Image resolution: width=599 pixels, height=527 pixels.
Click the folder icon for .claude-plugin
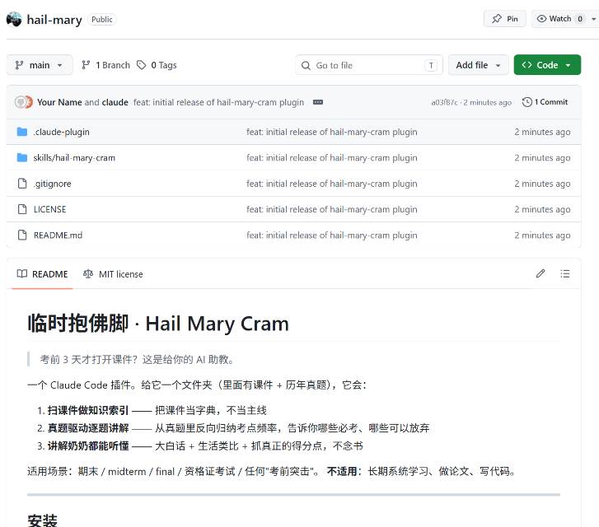tap(22, 132)
